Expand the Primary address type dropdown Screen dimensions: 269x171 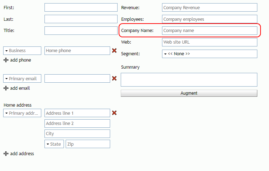22,113
